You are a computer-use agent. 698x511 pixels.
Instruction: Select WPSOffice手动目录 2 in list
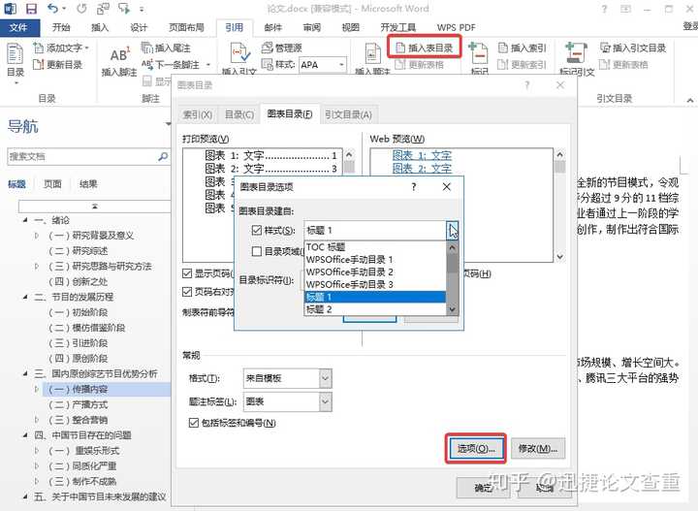[x=375, y=271]
